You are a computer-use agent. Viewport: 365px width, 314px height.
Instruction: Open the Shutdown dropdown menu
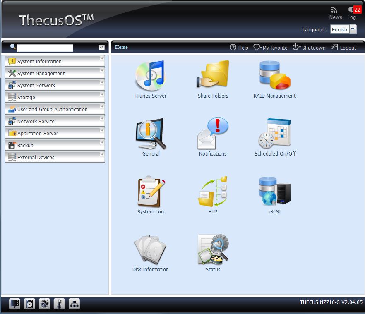coord(309,48)
